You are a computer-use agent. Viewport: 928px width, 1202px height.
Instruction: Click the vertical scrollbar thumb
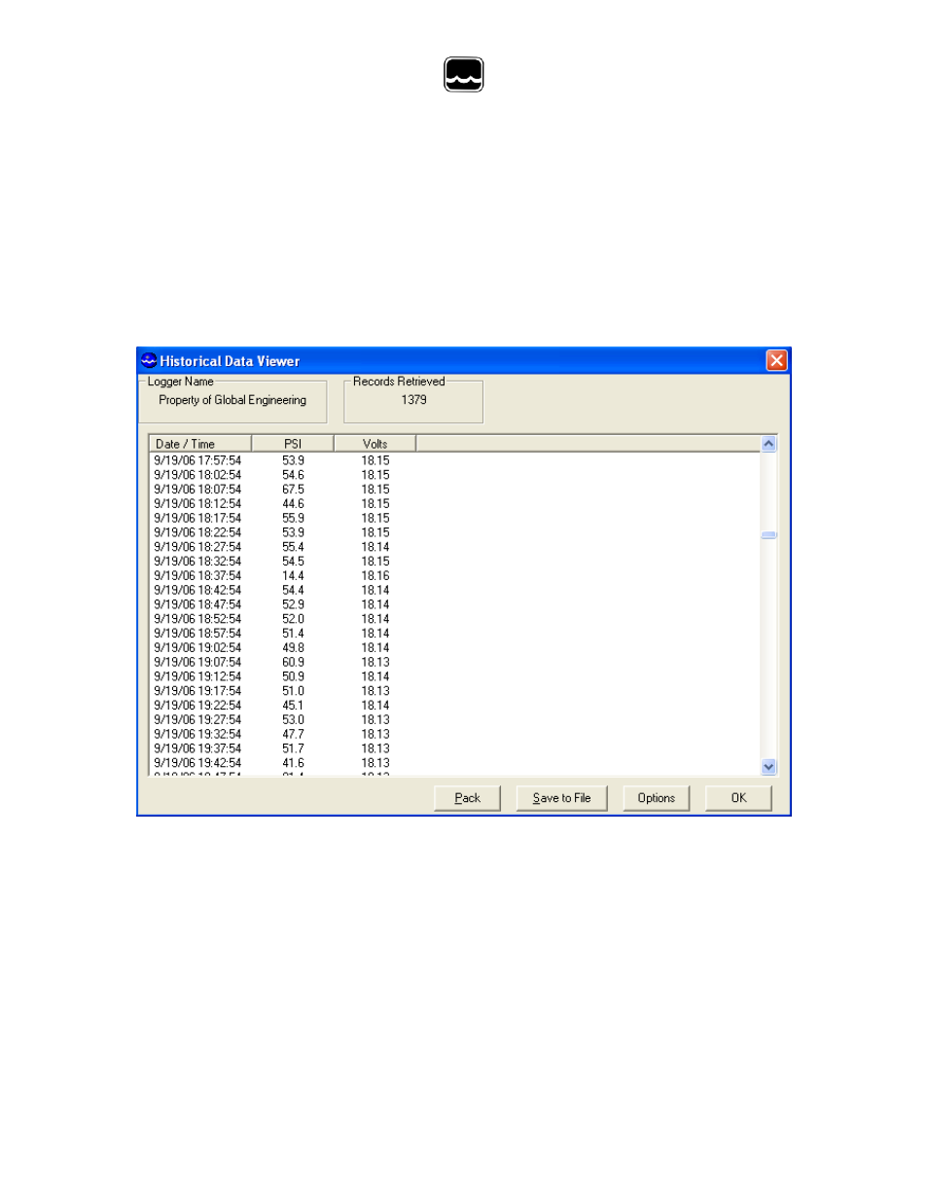click(x=768, y=535)
